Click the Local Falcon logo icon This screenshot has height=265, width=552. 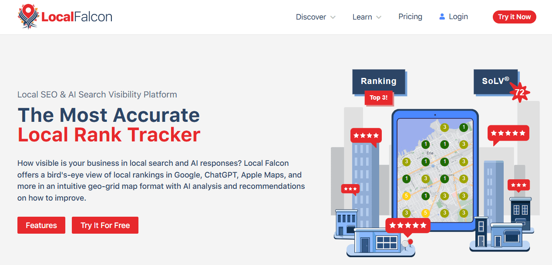[x=28, y=17]
